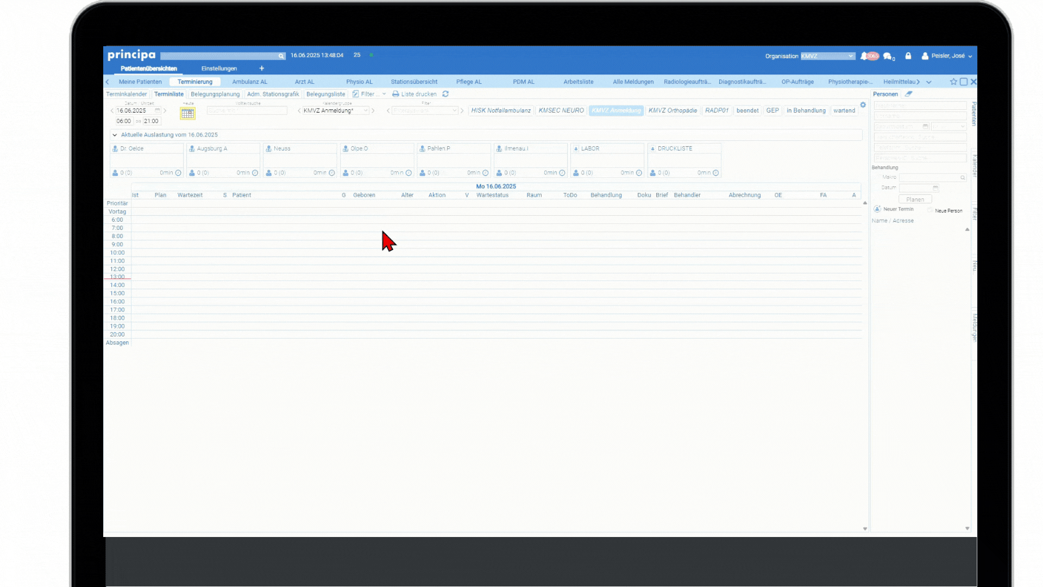The height and width of the screenshot is (587, 1043).
Task: Click the clock icon in the Augsburg A card
Action: pos(255,173)
